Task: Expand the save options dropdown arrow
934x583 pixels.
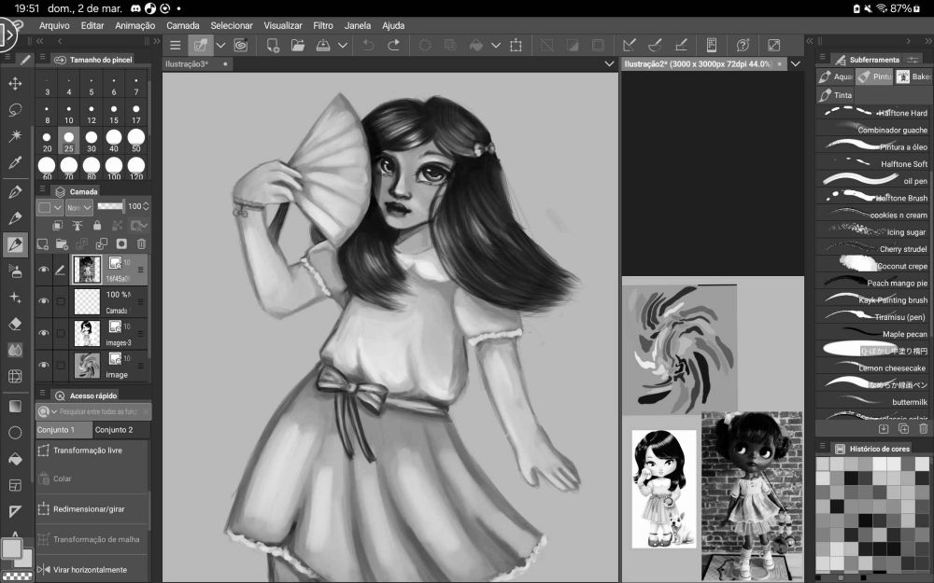Action: (343, 45)
